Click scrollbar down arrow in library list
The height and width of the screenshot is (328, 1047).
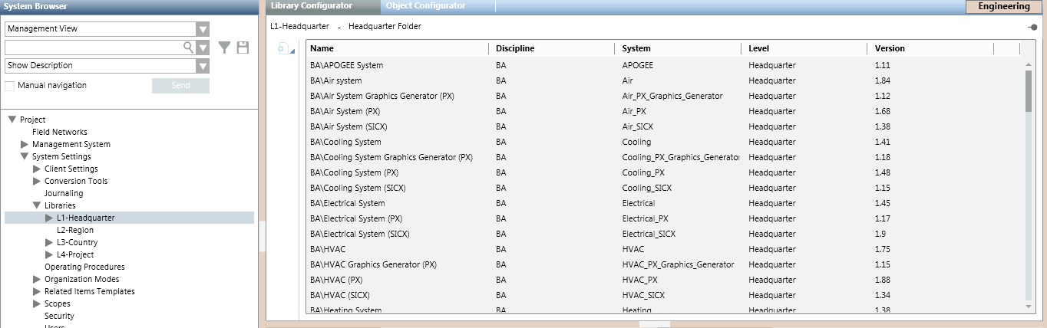click(x=1029, y=307)
